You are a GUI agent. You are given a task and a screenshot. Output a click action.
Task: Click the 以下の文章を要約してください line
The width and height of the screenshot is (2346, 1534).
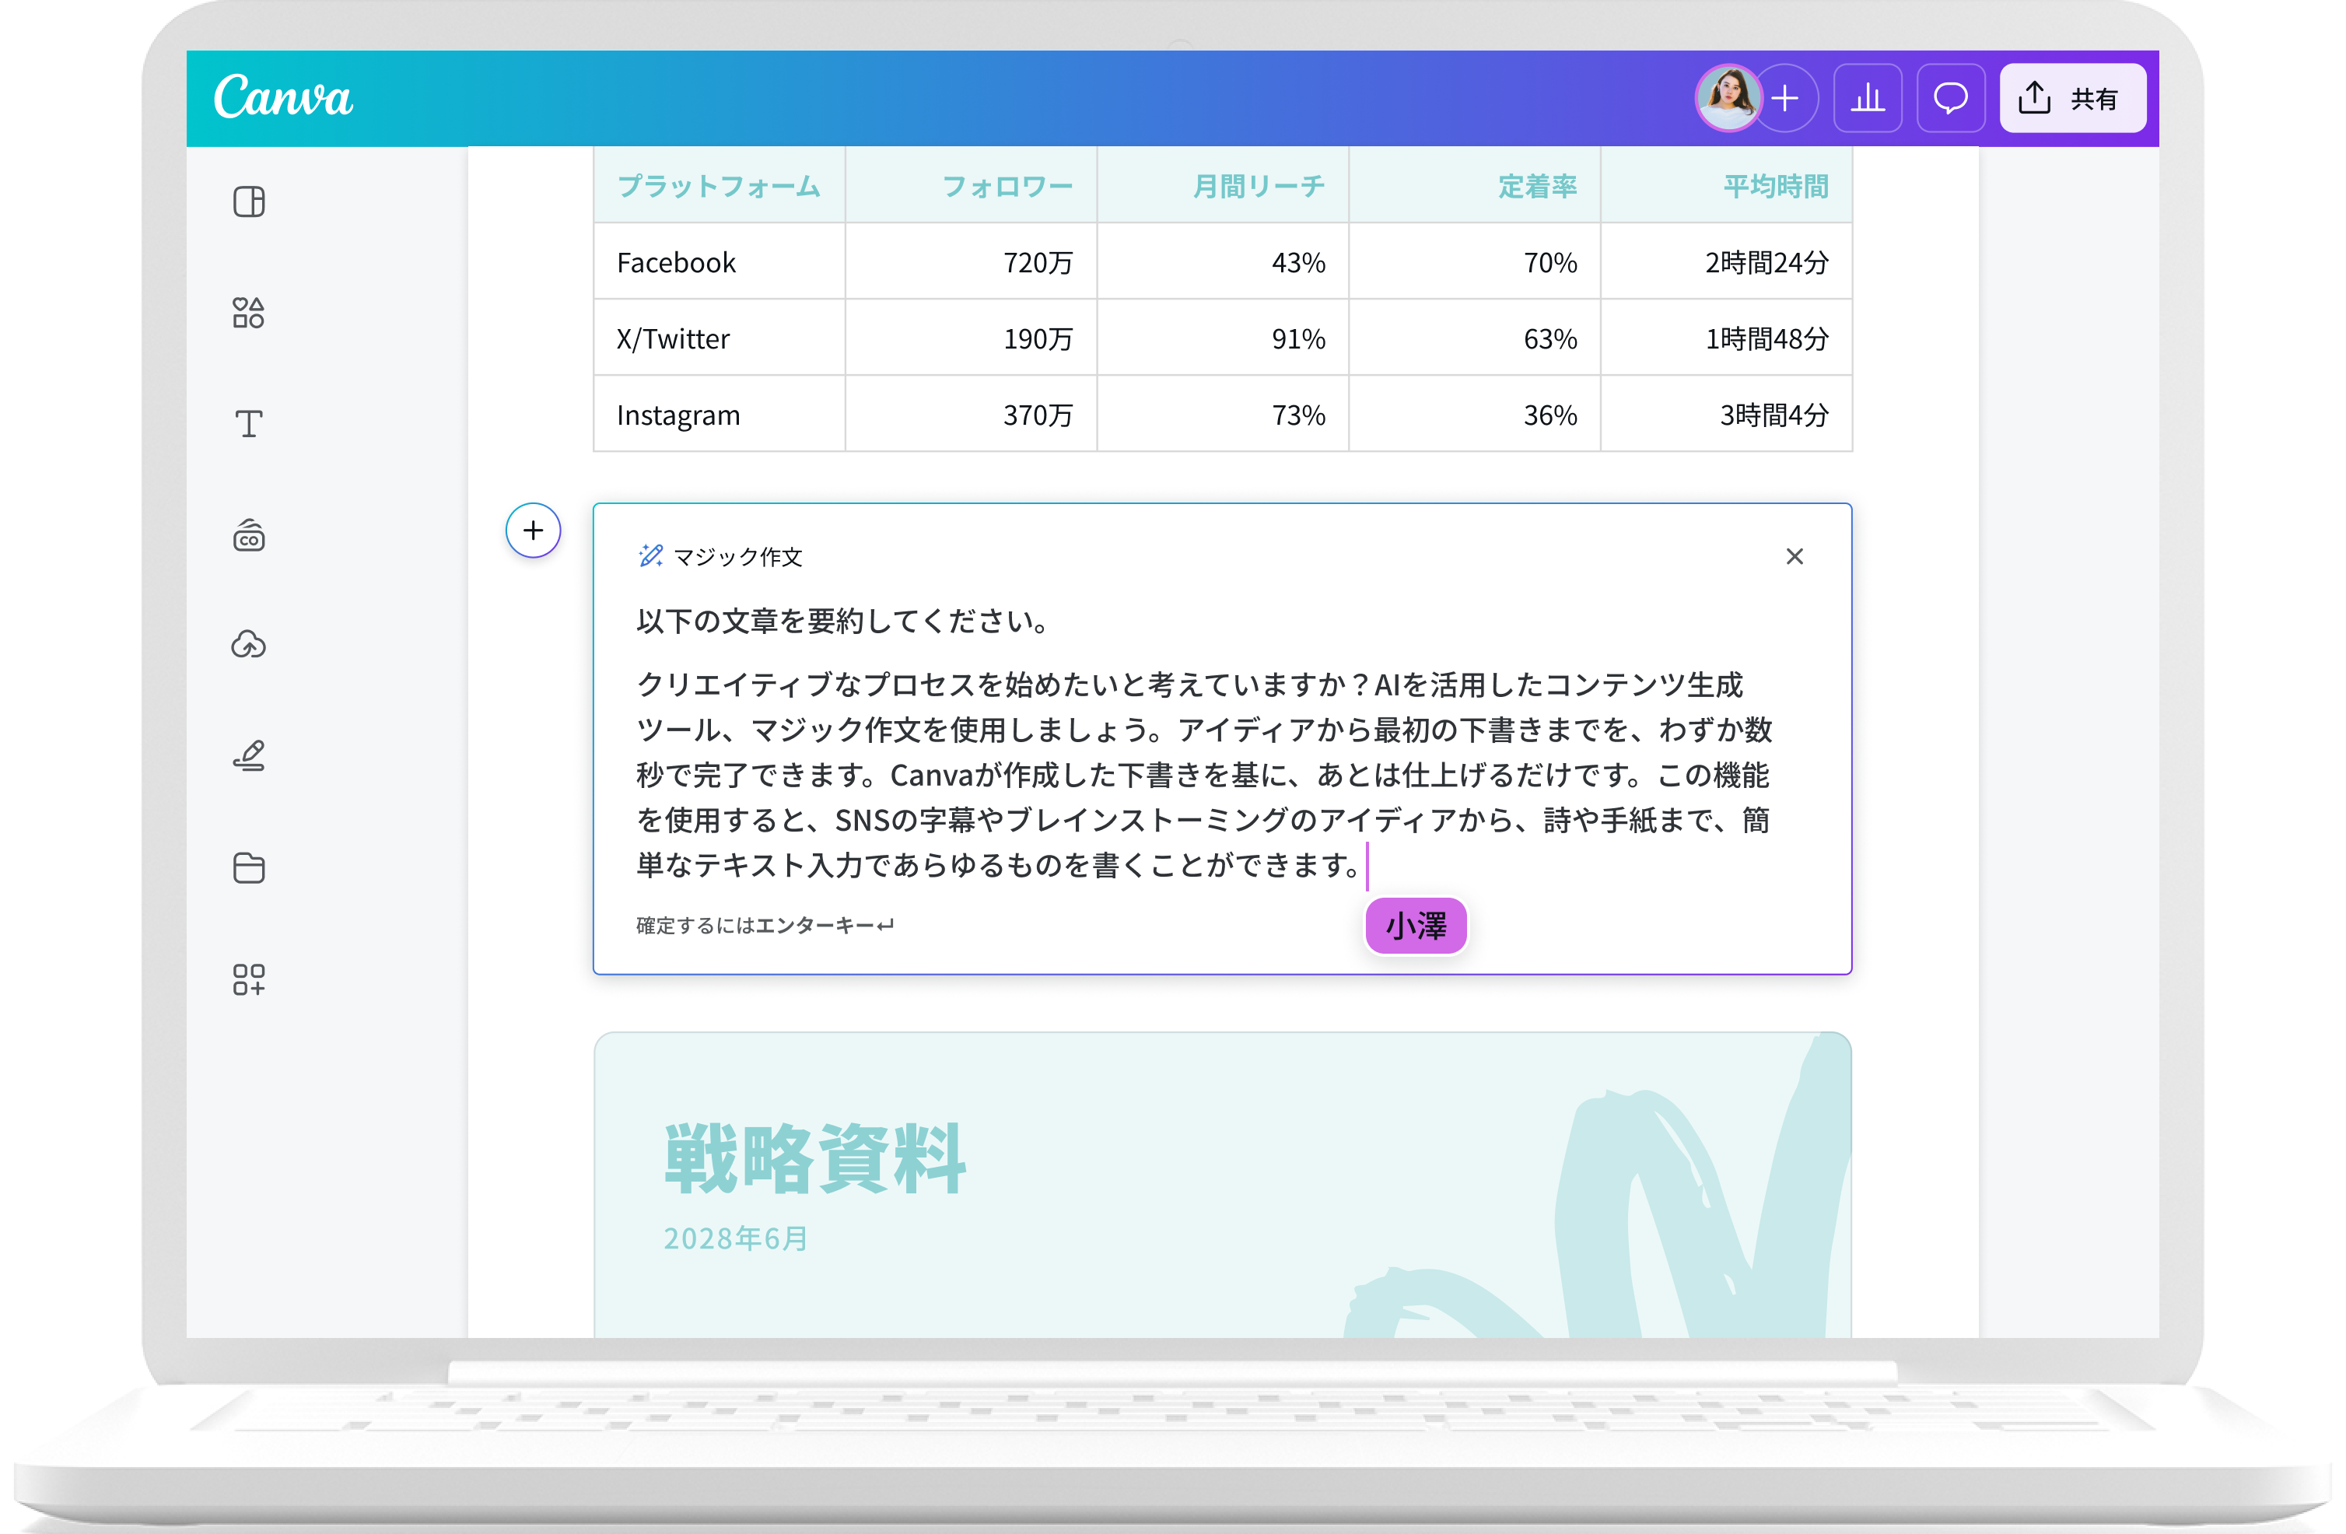[844, 621]
